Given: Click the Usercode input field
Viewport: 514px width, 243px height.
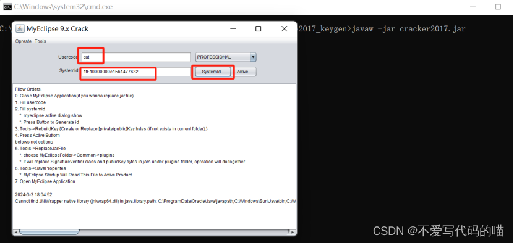Looking at the screenshot, I should [x=135, y=57].
